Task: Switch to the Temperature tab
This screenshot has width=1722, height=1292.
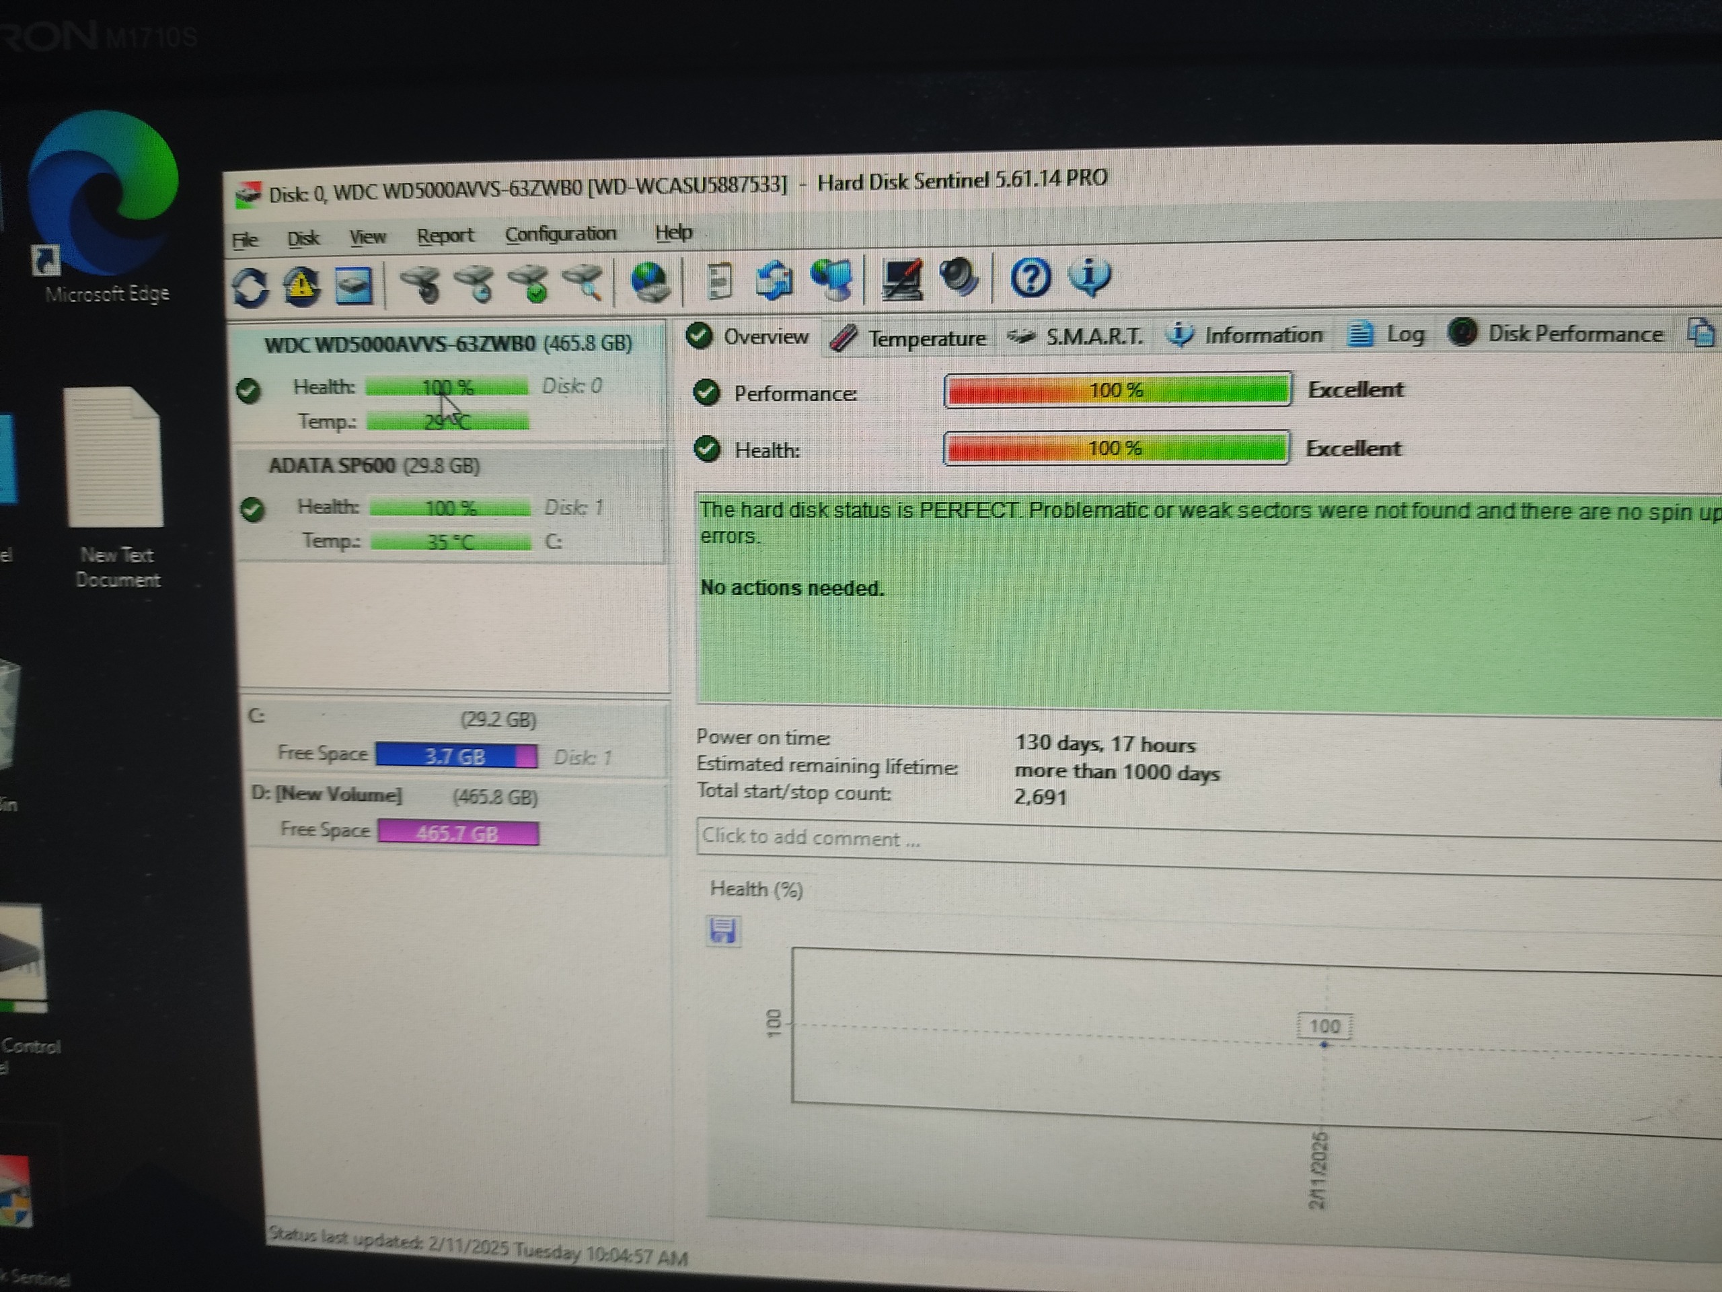Action: pyautogui.click(x=909, y=338)
